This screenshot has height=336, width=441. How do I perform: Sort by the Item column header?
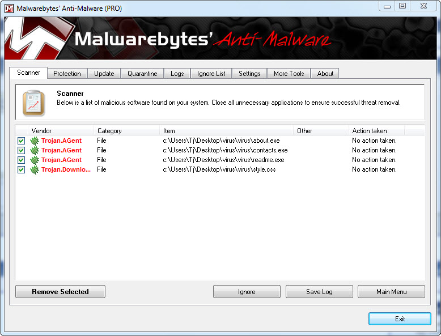(x=226, y=131)
